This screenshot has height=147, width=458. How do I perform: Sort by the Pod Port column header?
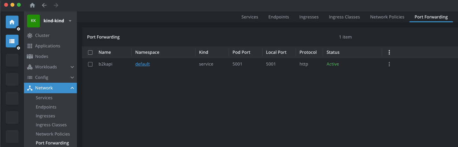point(241,52)
